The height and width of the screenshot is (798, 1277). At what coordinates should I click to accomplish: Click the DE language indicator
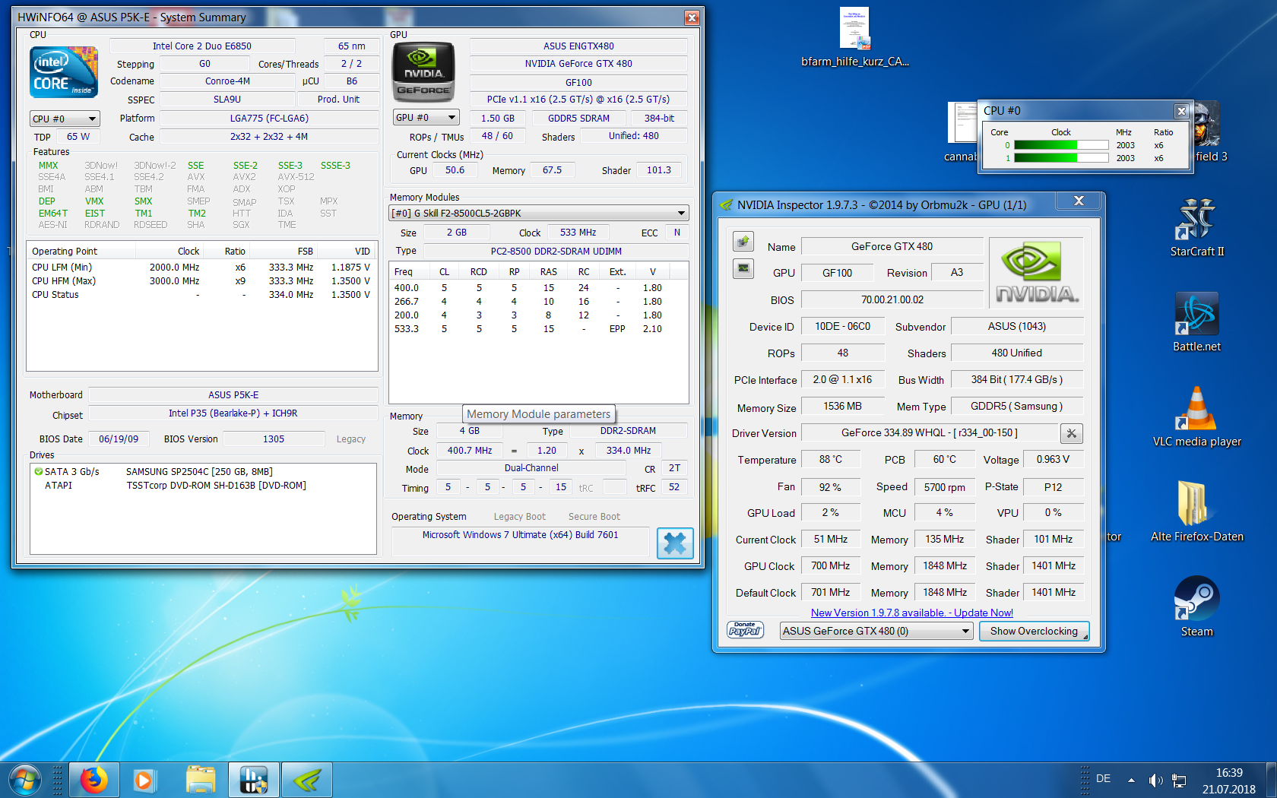click(1104, 779)
